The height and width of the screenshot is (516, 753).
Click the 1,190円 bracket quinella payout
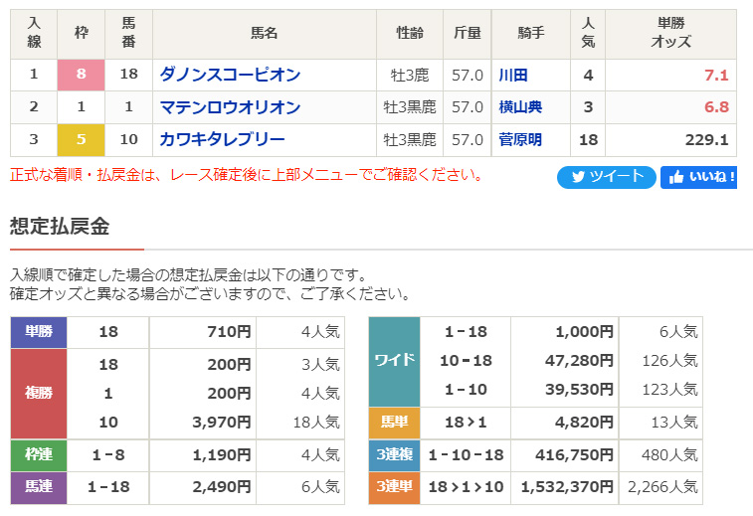click(x=222, y=454)
